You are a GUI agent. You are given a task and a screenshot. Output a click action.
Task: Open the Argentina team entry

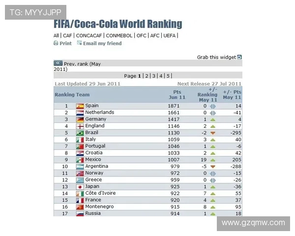tap(96, 166)
